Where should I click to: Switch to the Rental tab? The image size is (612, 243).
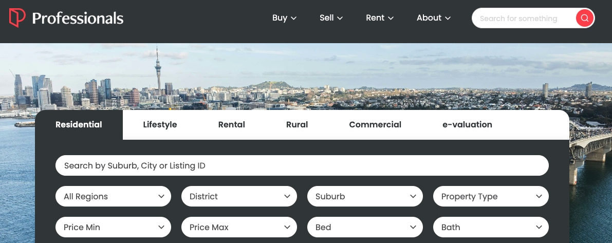click(x=231, y=124)
